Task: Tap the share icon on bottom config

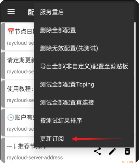Action: point(98,151)
